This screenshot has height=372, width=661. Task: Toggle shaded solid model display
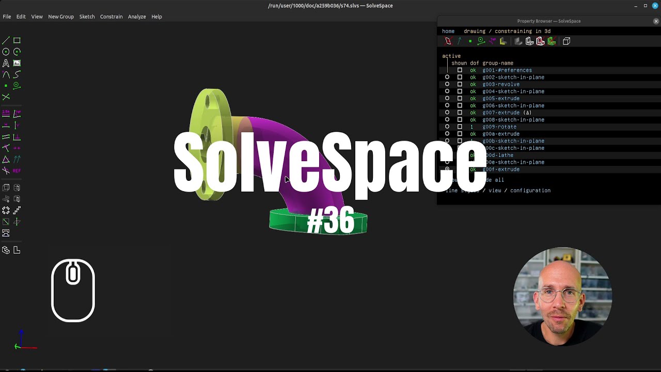tap(518, 41)
